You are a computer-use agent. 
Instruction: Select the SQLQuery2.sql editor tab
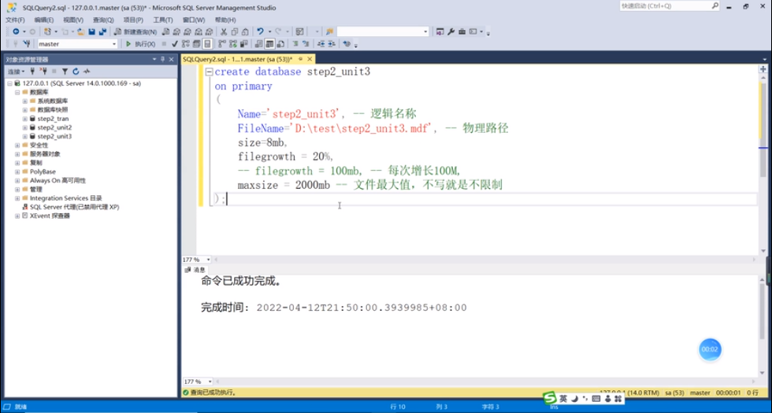(238, 59)
